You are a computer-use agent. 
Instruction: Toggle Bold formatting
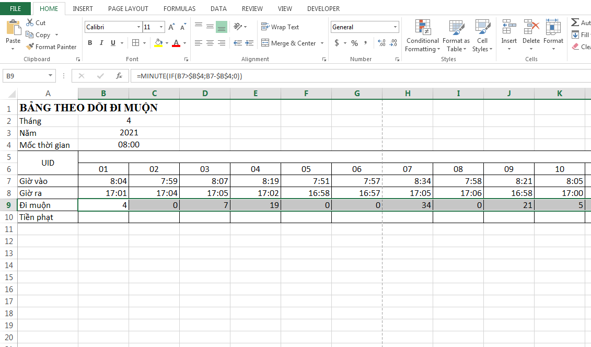pyautogui.click(x=90, y=43)
